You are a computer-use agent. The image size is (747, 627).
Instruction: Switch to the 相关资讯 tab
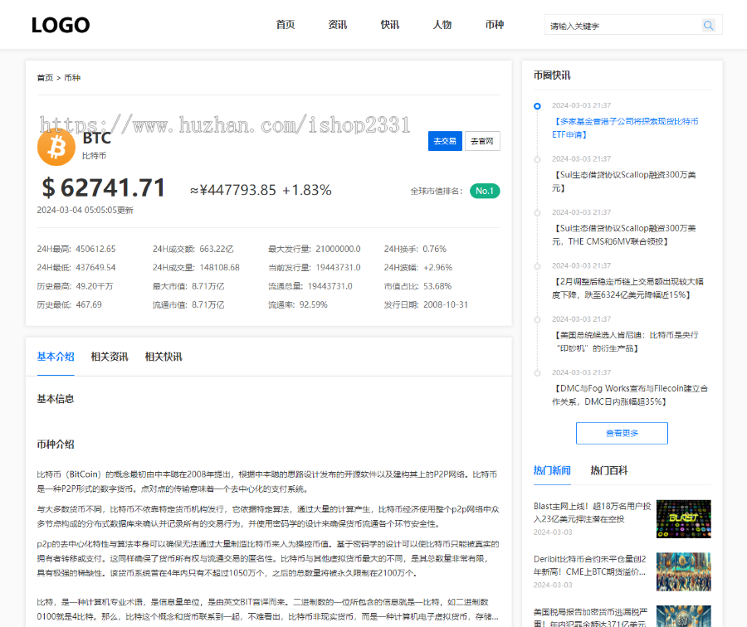[x=110, y=357]
